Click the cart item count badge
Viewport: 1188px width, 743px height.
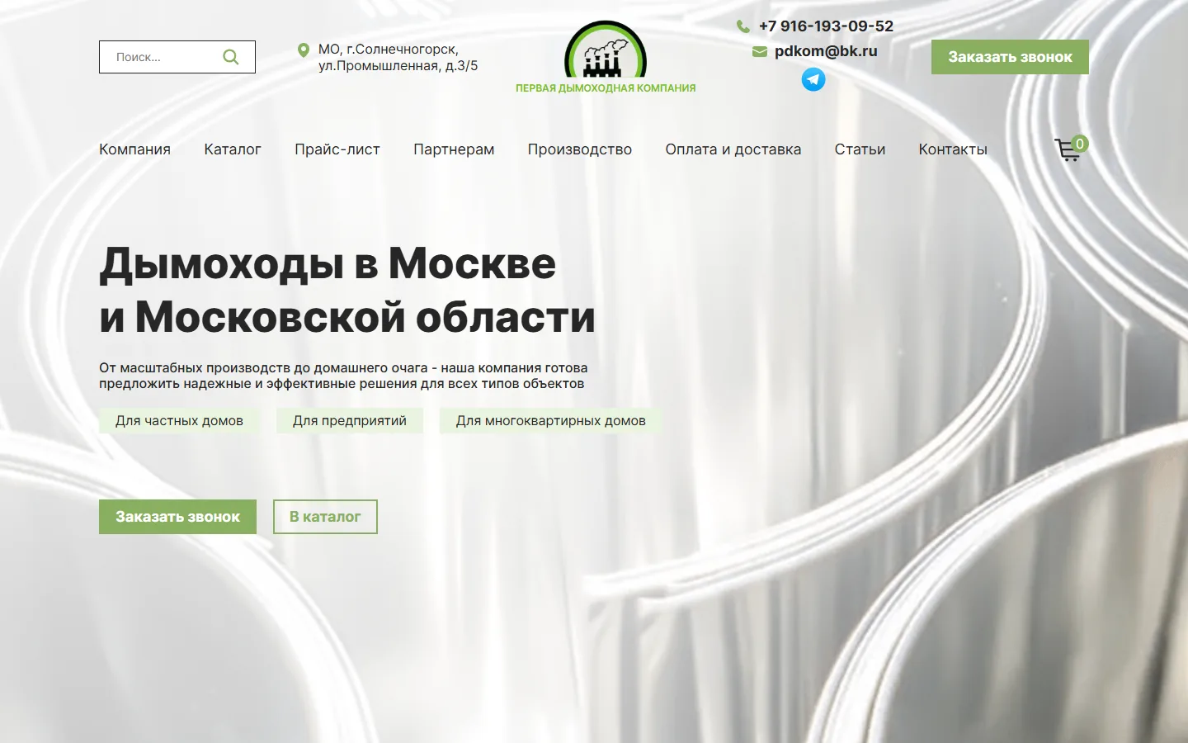click(1079, 144)
